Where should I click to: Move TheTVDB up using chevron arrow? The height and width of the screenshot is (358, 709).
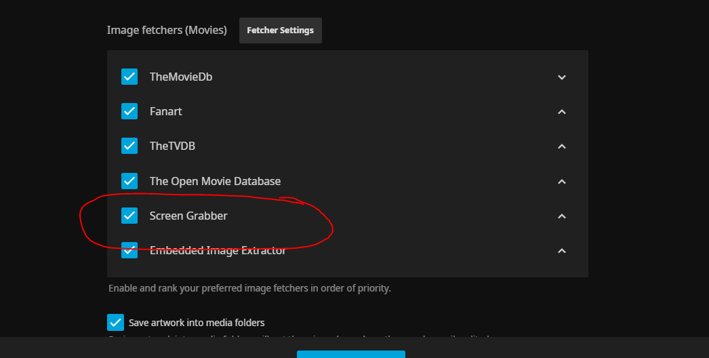(x=561, y=146)
